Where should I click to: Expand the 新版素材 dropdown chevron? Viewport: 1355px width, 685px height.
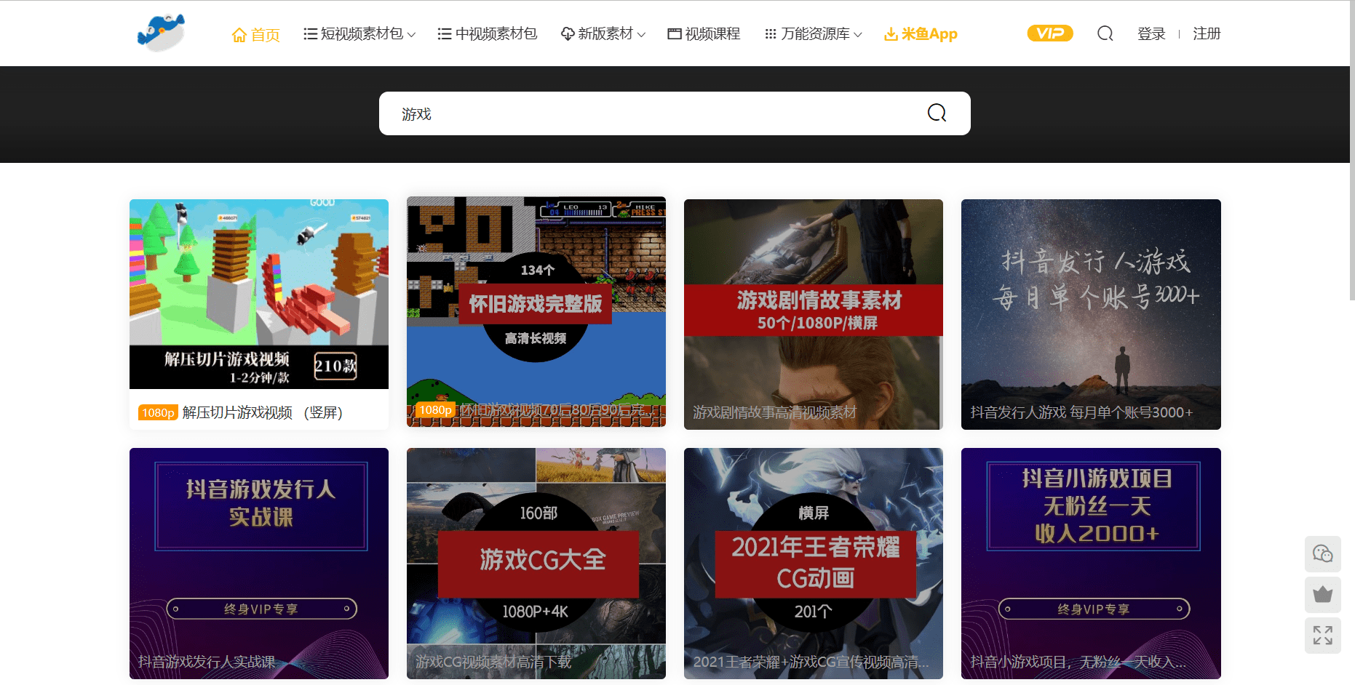[x=641, y=34]
